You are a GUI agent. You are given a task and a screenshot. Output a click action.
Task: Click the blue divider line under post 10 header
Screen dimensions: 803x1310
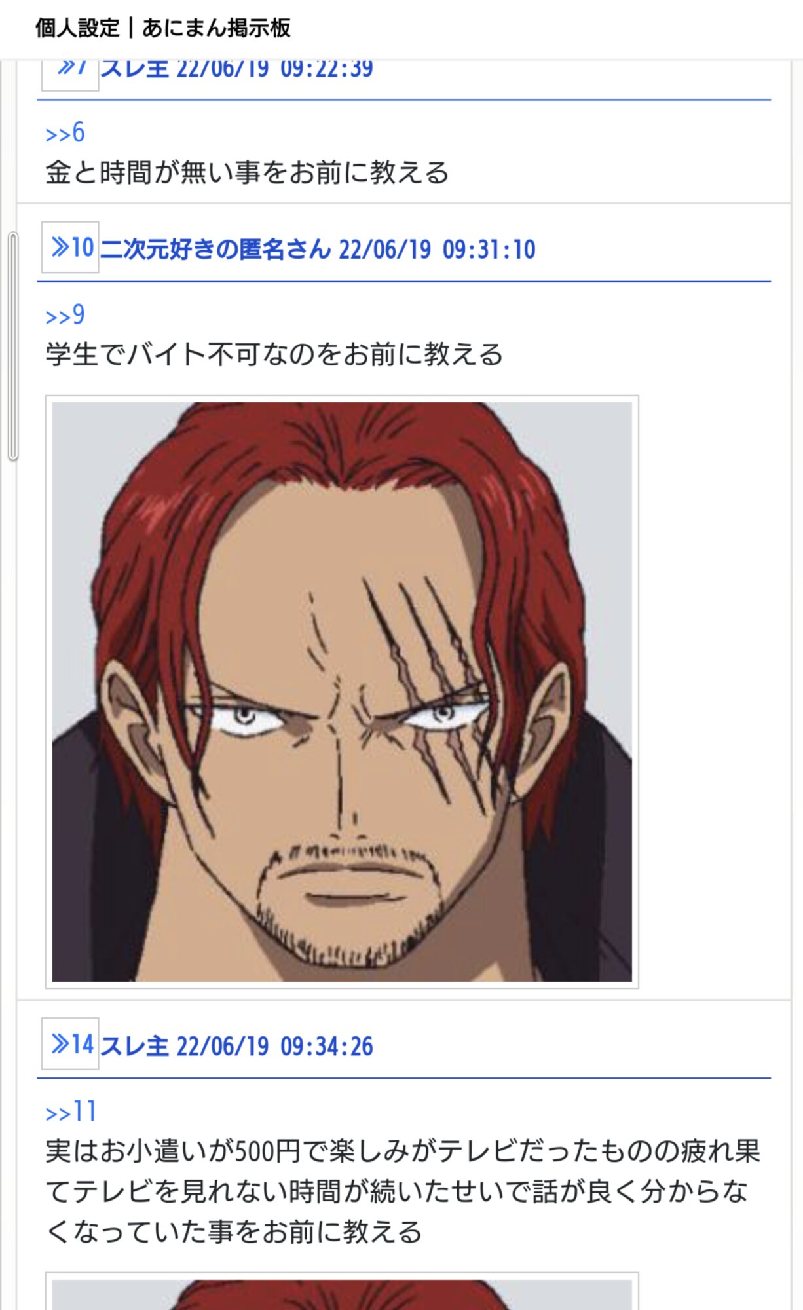tap(403, 282)
